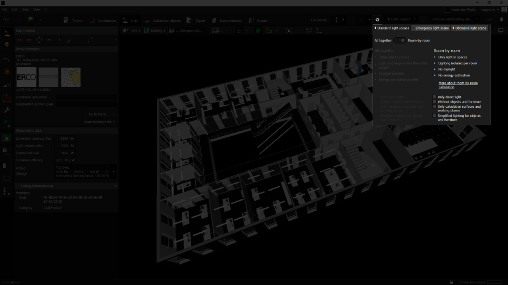Click the monitor display icon at right

tap(500, 30)
